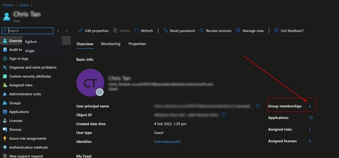Click the Refresh circular arrow icon
The height and width of the screenshot is (158, 339).
(137, 30)
